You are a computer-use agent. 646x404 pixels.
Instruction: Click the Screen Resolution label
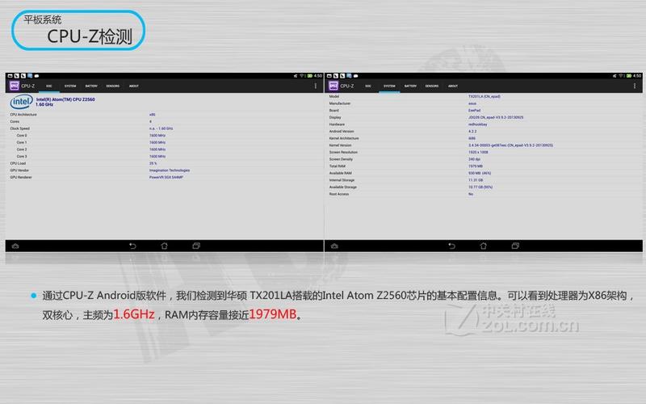(343, 153)
